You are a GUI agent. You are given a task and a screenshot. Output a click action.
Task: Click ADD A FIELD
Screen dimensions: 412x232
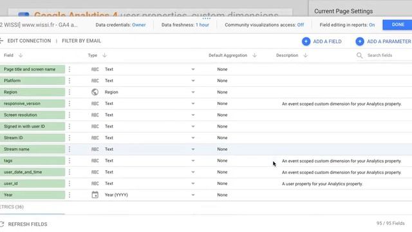pyautogui.click(x=327, y=41)
